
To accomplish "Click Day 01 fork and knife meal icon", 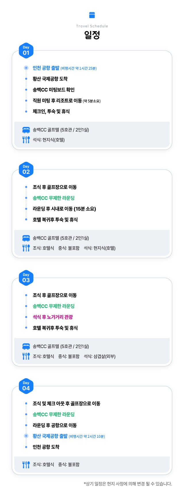I will (26, 140).
